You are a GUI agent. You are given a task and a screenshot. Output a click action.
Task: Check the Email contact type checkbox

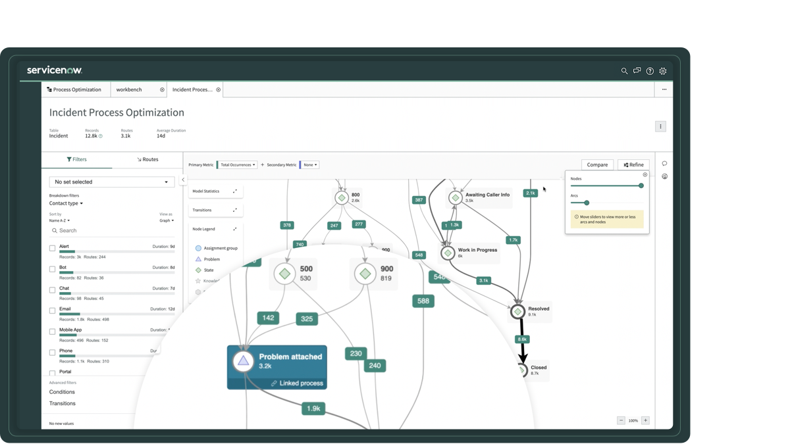[x=53, y=310]
